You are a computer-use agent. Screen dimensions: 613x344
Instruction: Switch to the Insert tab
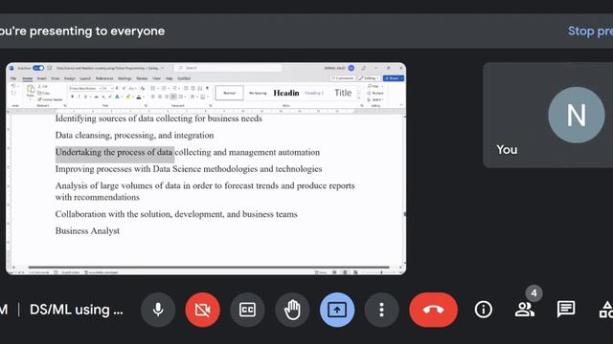click(41, 78)
